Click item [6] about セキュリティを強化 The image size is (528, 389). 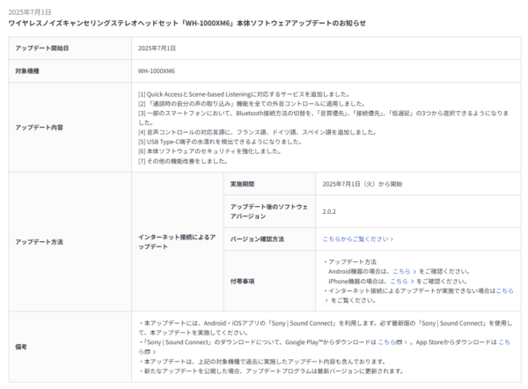pyautogui.click(x=209, y=151)
